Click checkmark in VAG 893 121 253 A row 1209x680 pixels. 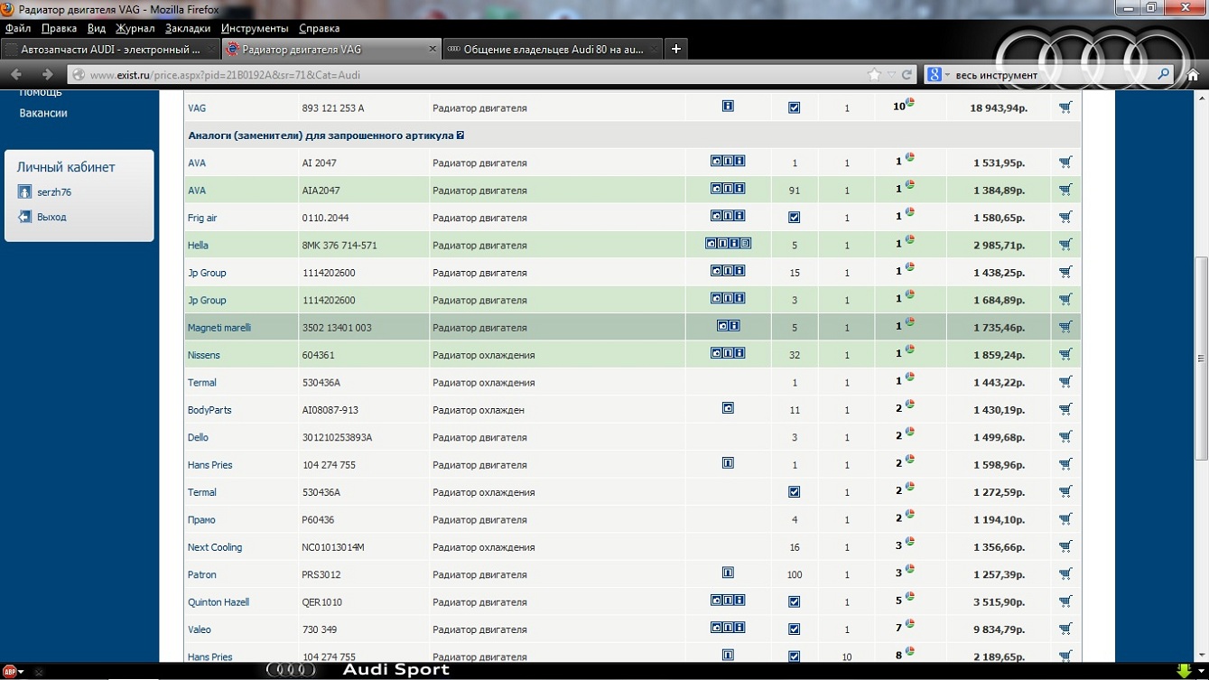pos(794,107)
